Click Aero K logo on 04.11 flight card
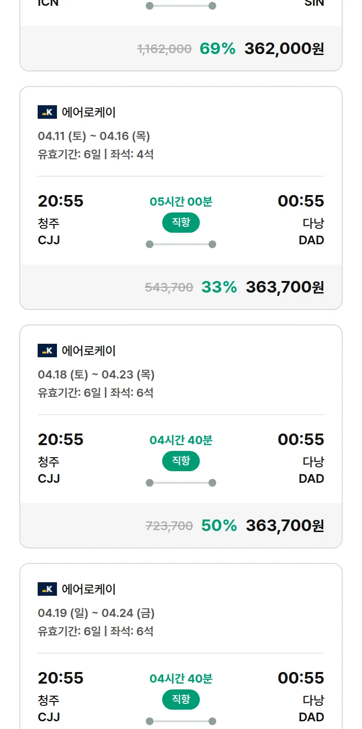 [47, 112]
